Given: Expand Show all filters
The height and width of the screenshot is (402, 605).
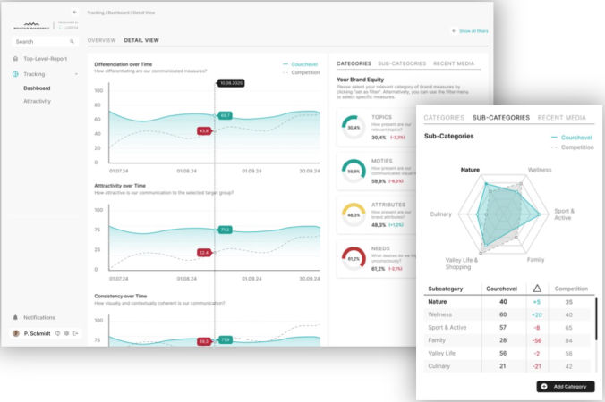Looking at the screenshot, I should pos(473,31).
